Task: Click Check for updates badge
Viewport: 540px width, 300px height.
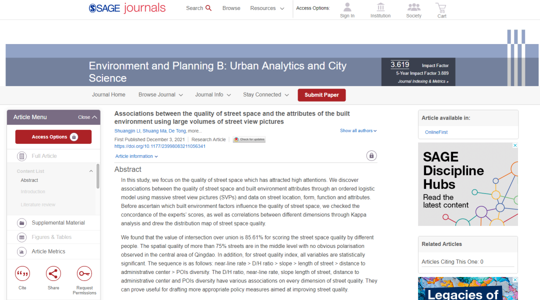Action: click(x=249, y=140)
